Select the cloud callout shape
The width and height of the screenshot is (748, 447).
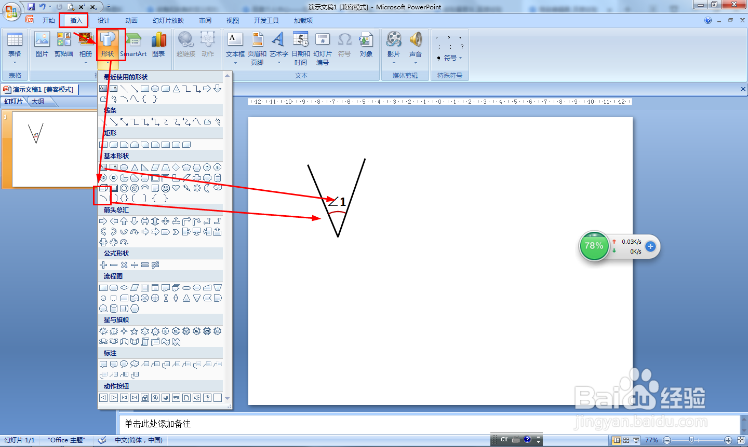[x=135, y=364]
